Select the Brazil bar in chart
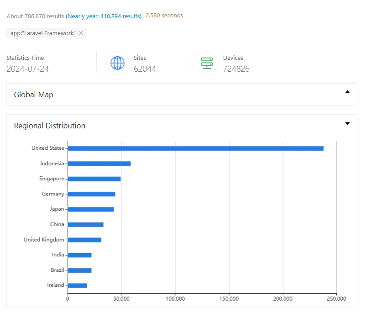The height and width of the screenshot is (312, 366). pyautogui.click(x=79, y=270)
